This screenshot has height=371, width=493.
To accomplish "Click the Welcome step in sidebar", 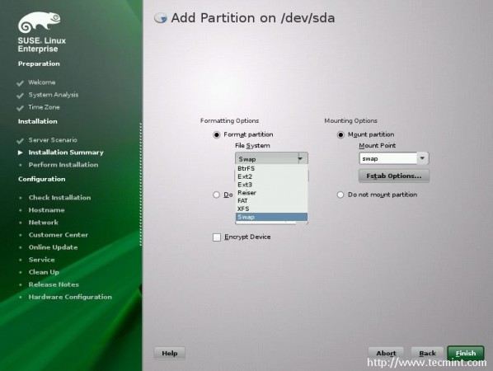I will click(42, 82).
